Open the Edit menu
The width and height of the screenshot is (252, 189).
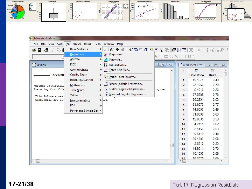[x=43, y=44]
